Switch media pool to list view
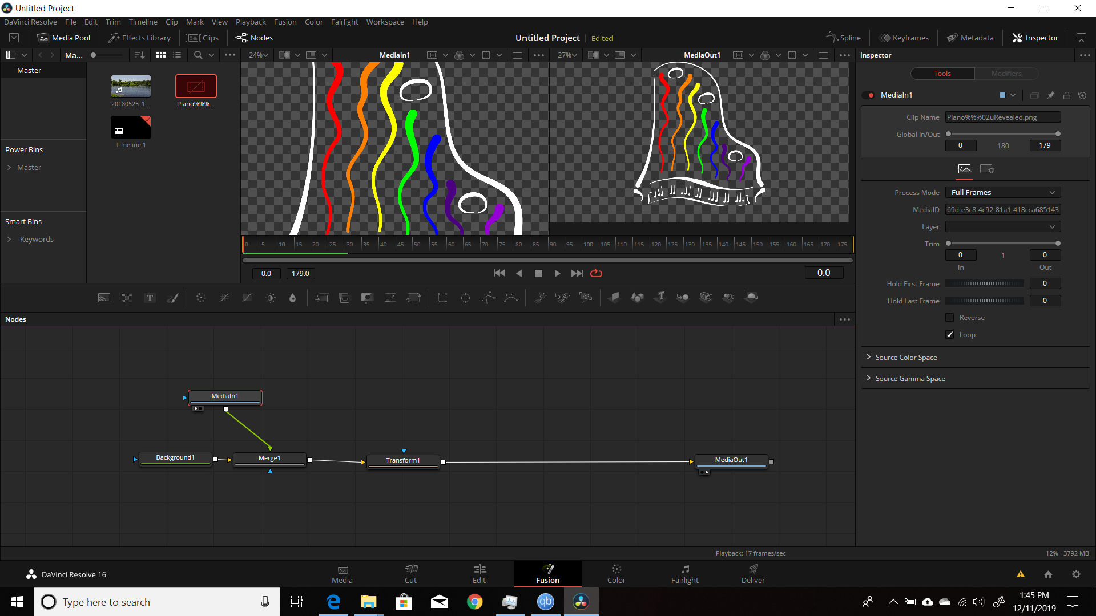This screenshot has height=616, width=1096. [x=178, y=55]
